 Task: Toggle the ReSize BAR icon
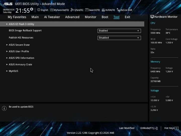click(118, 10)
